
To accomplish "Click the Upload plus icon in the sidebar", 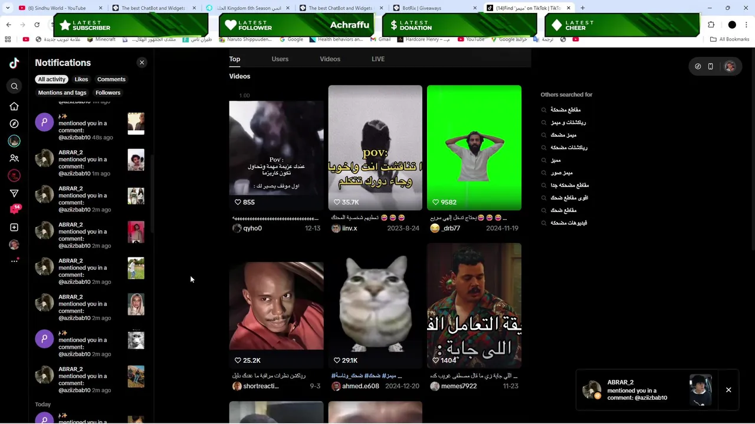I will click(x=14, y=227).
